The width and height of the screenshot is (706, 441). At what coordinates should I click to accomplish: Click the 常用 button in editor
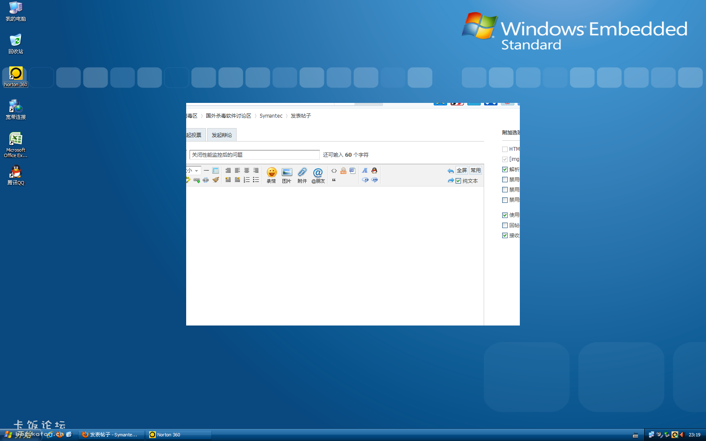(475, 171)
